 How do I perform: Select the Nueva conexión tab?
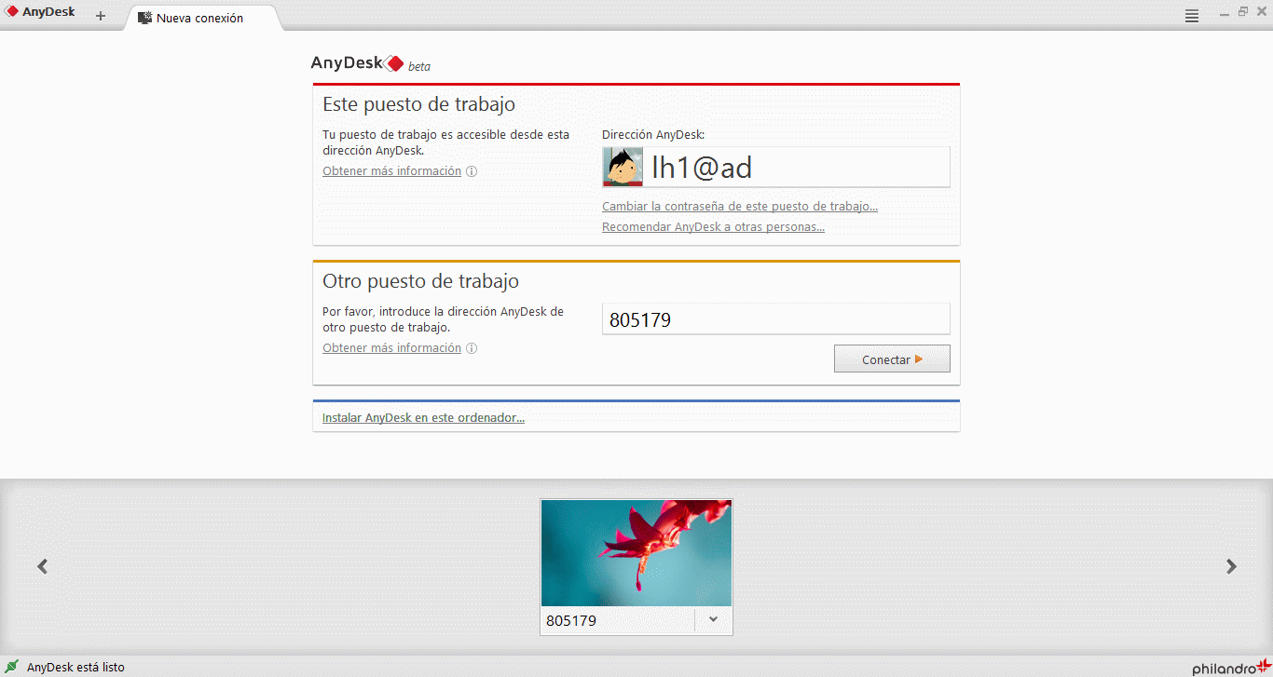point(199,18)
